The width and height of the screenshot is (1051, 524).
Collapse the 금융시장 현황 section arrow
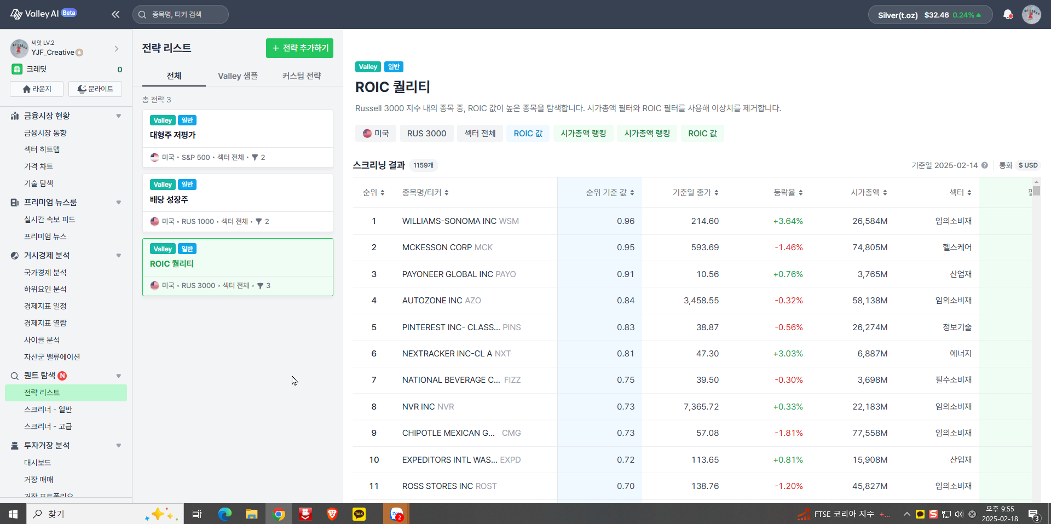(x=118, y=116)
